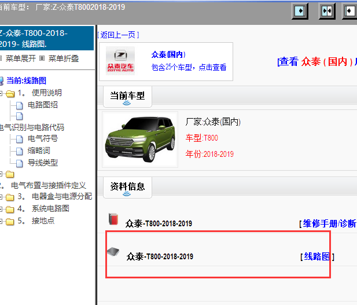Image resolution: width=357 pixels, height=305 pixels.
Task: Click 查看 众泰(国内) link at right
Action: click(x=317, y=61)
